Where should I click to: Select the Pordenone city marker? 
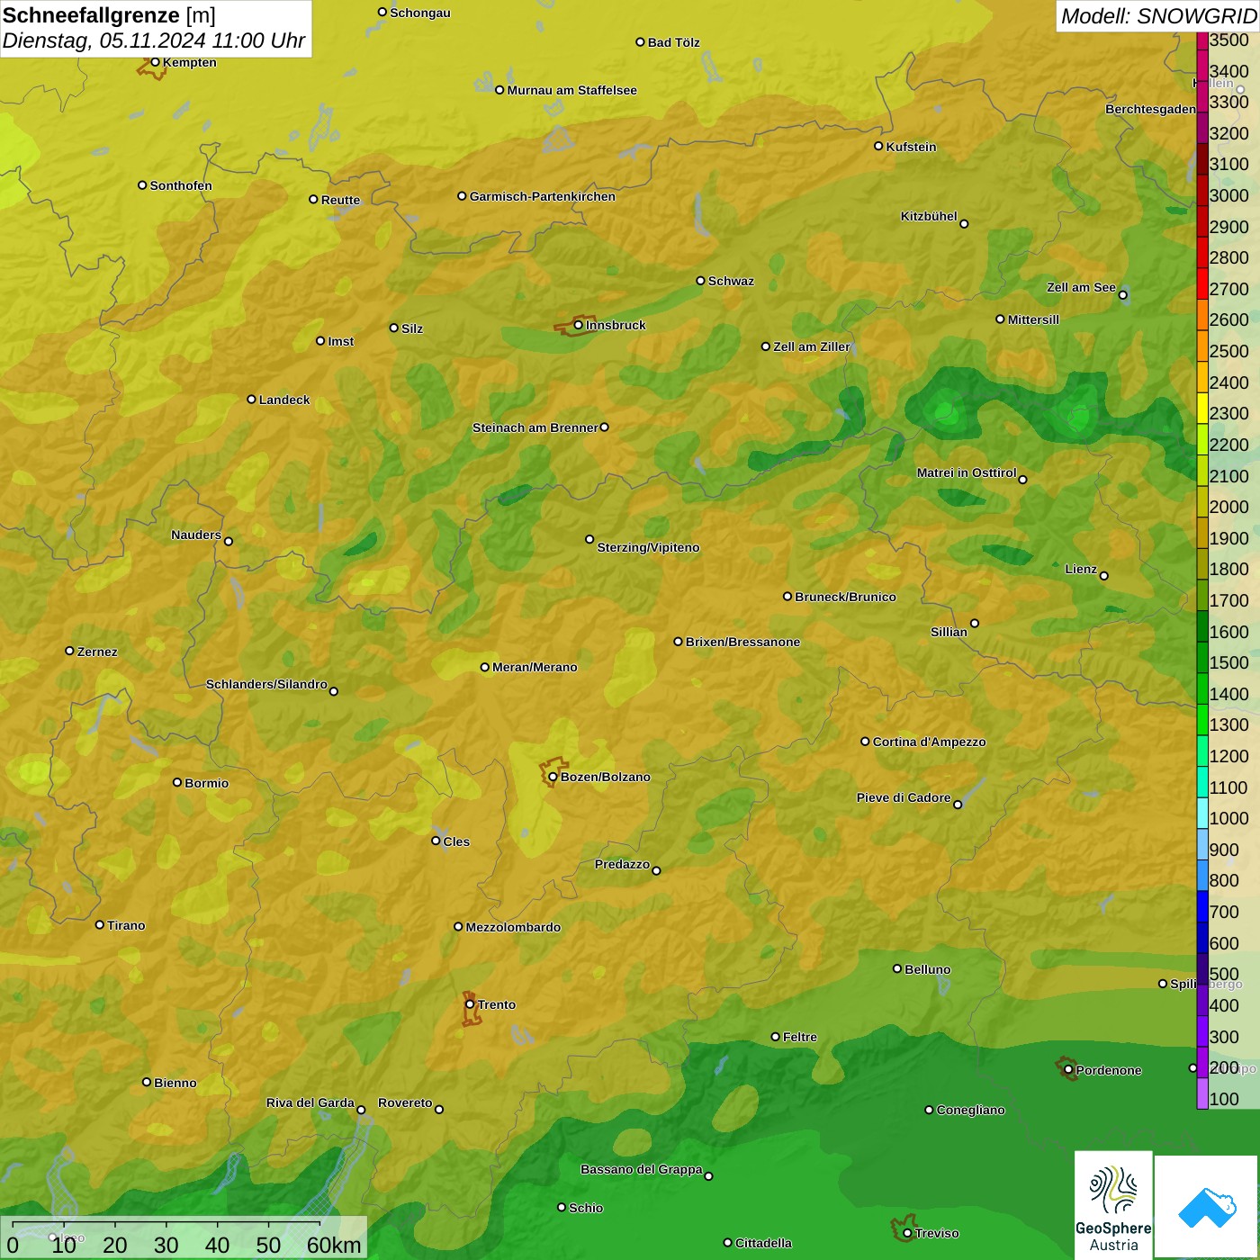(x=1068, y=1070)
